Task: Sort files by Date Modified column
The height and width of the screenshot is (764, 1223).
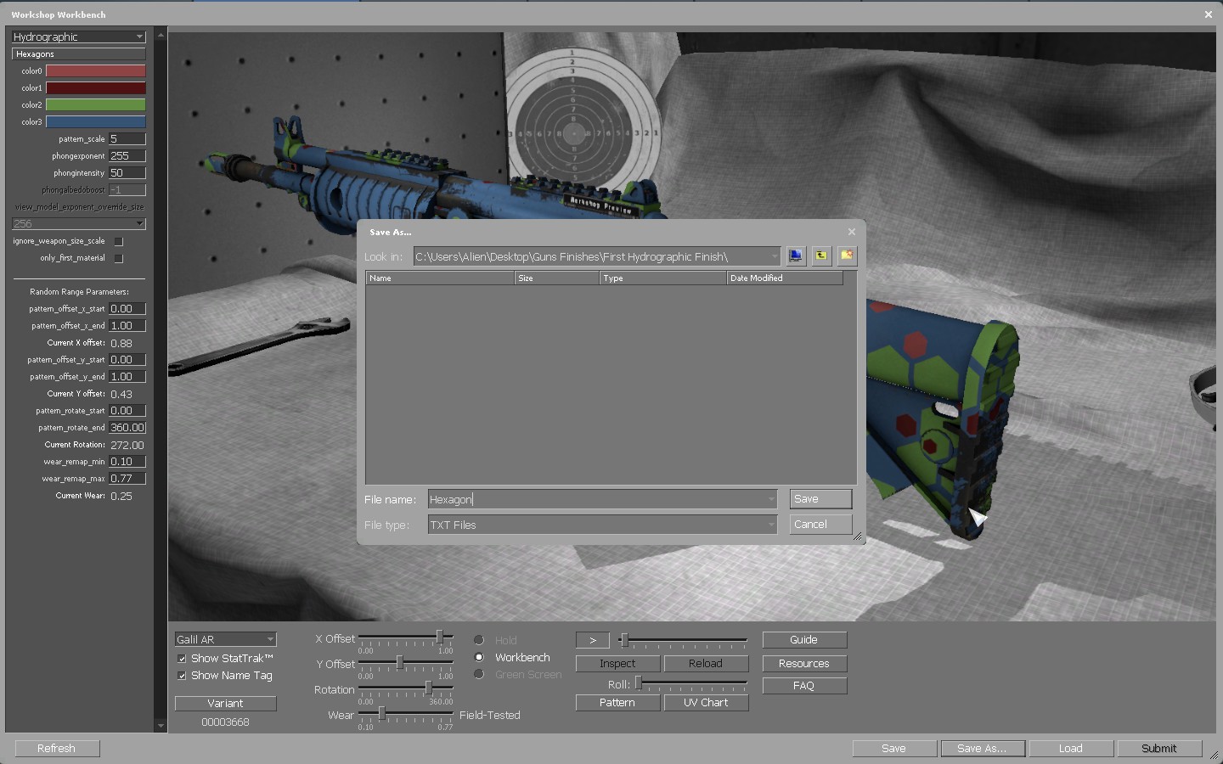Action: click(x=785, y=278)
